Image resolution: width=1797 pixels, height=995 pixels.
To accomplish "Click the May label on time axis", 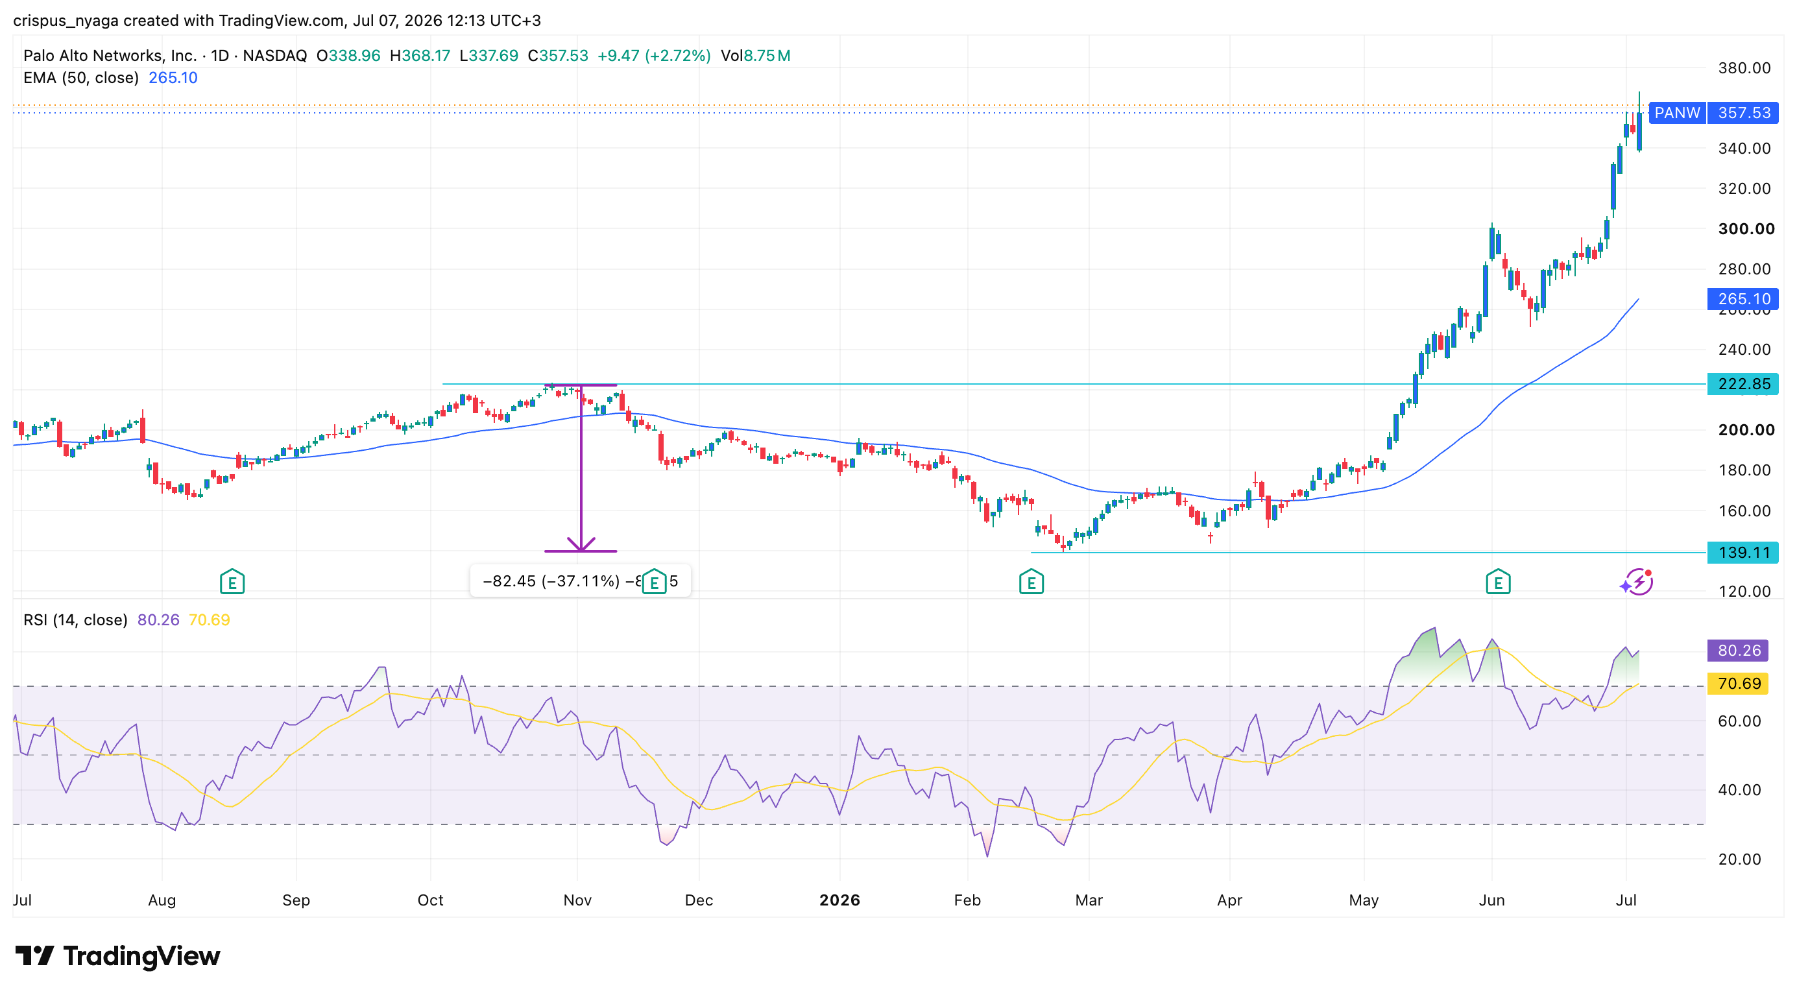I will click(x=1364, y=900).
